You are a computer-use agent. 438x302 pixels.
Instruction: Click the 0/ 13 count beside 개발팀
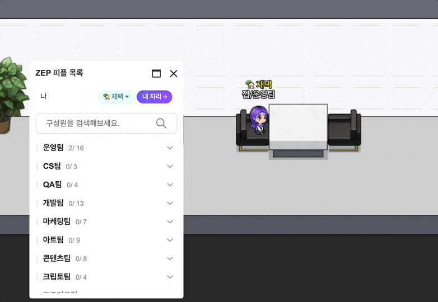click(x=76, y=203)
